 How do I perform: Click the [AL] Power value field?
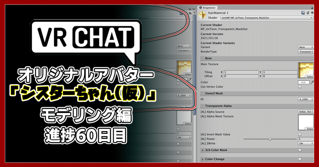click(306, 139)
